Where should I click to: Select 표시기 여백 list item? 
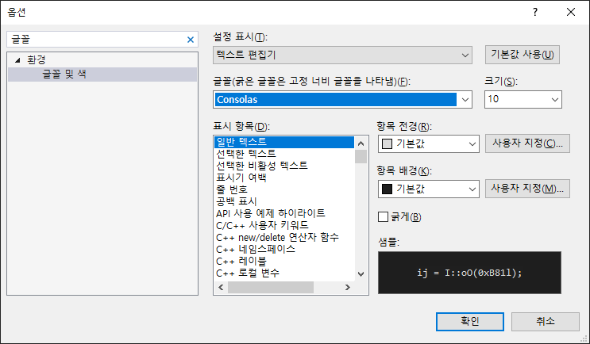(x=284, y=178)
